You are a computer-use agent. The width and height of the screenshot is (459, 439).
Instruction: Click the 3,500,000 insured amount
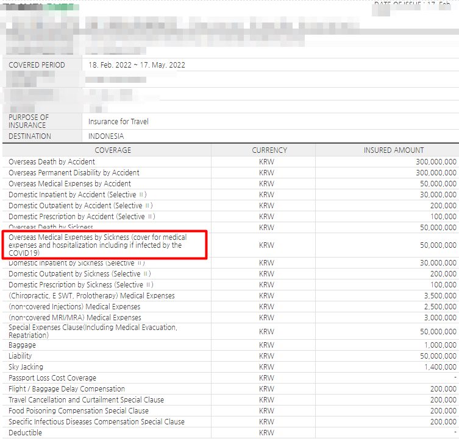(440, 296)
